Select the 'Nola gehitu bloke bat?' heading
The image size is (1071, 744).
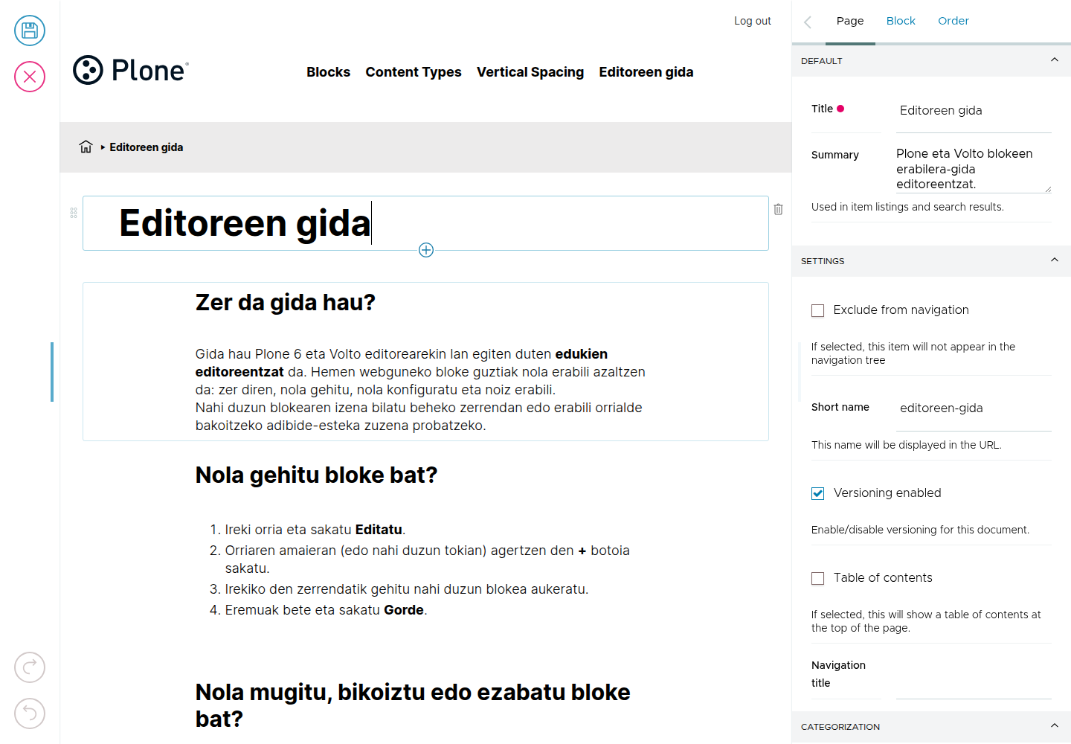tap(316, 475)
